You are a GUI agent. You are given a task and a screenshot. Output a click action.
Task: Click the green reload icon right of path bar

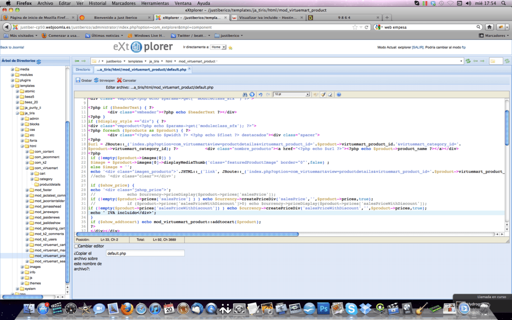(468, 61)
